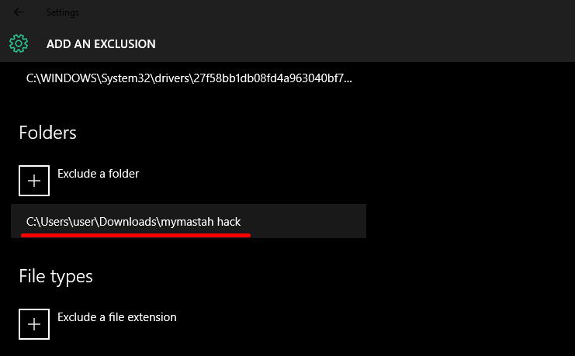This screenshot has height=356, width=575.
Task: Click the red underline beneath folder path
Action: coord(136,234)
